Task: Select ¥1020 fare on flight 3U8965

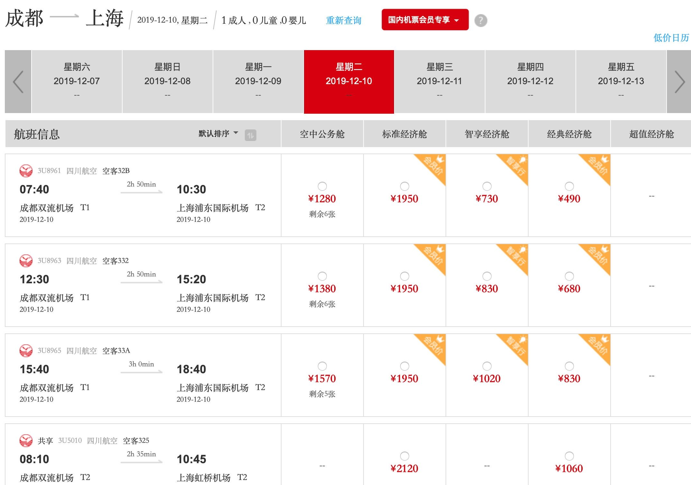Action: [487, 366]
